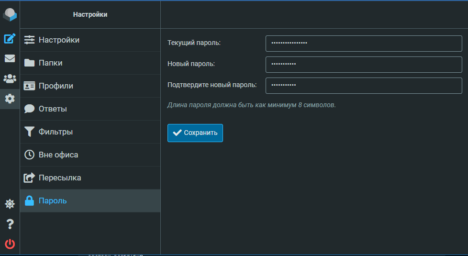Viewport: 468px width, 256px height.
Task: Click the sliders icon beside Настройки
Action: pos(29,40)
